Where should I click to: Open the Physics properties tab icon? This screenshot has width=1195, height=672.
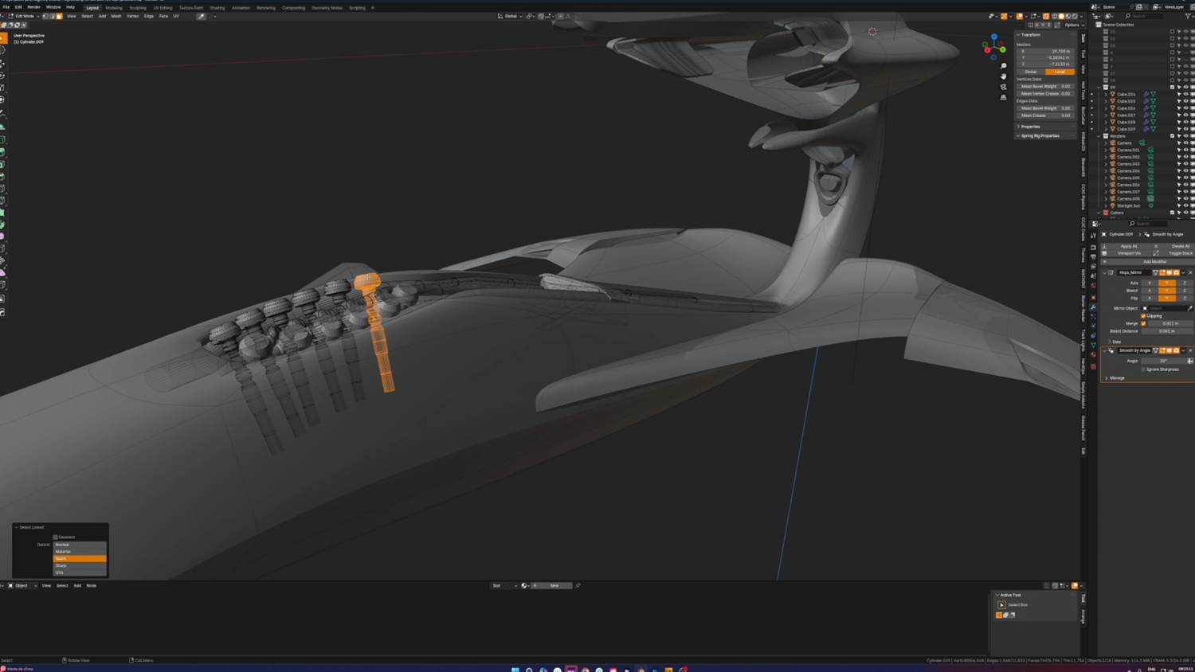[x=1093, y=326]
